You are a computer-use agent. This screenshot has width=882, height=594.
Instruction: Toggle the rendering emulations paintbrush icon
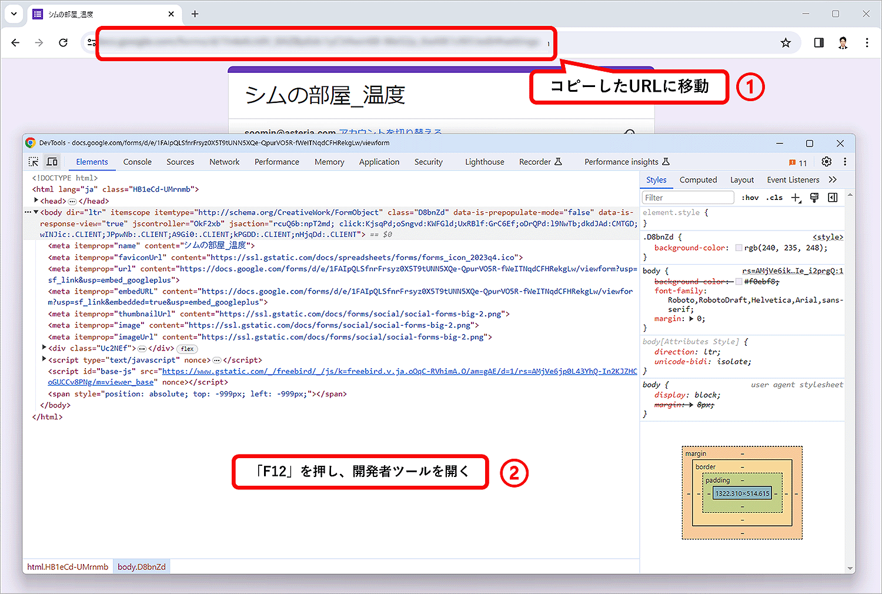[814, 198]
